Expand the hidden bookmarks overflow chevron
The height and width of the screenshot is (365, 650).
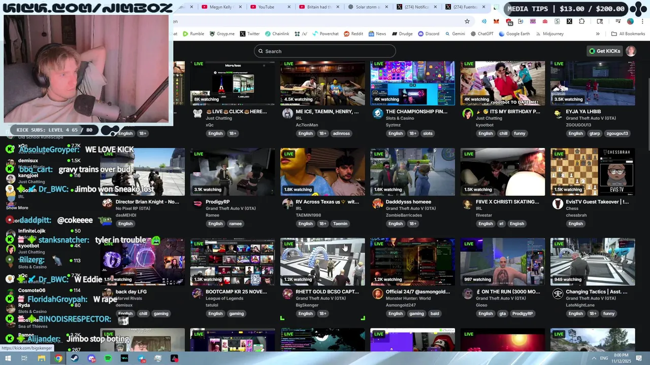coord(598,34)
